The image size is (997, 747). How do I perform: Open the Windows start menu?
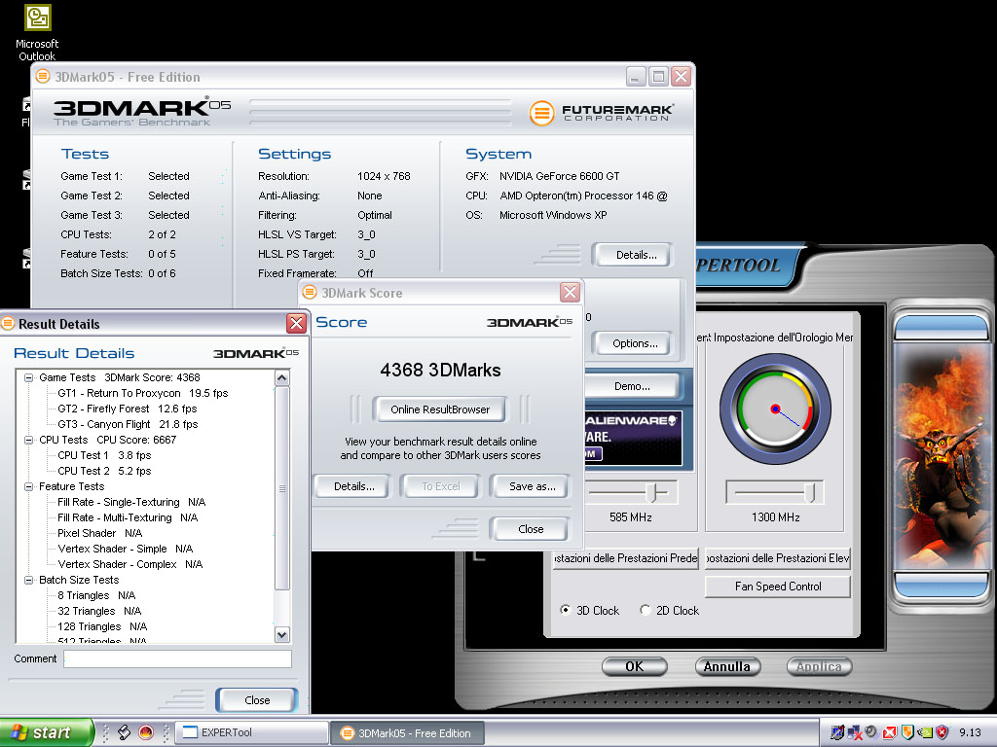coord(46,732)
